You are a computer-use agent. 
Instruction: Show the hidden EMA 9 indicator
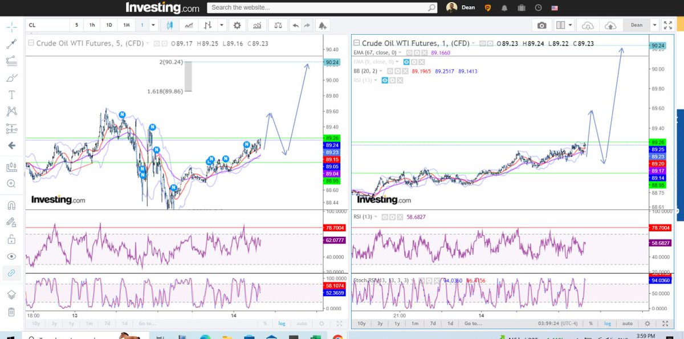click(x=407, y=61)
